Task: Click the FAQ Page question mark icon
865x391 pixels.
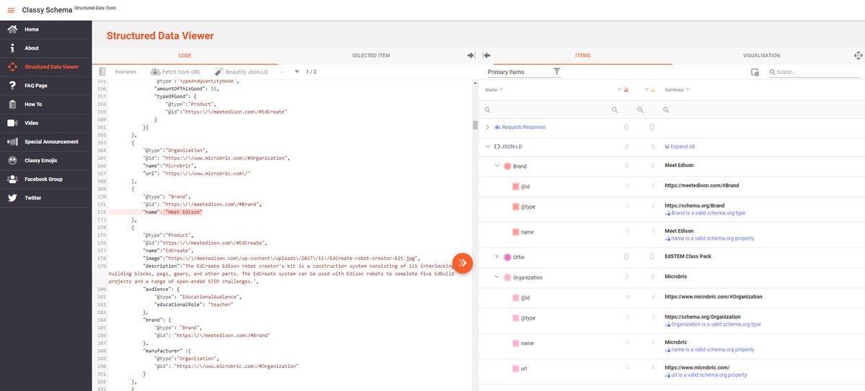Action: tap(12, 86)
